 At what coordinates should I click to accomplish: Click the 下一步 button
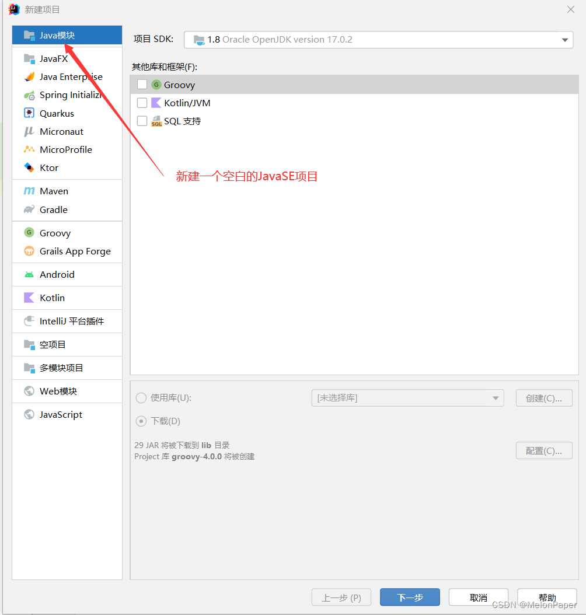410,597
